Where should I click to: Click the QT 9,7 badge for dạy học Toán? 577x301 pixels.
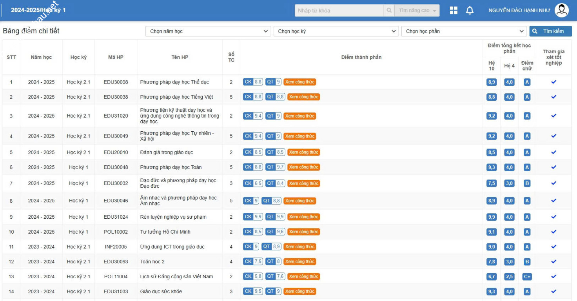click(x=275, y=167)
